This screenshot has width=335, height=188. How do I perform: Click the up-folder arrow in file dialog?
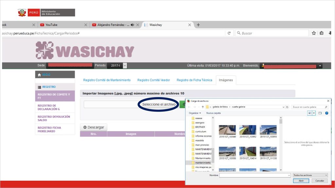pos(203,107)
